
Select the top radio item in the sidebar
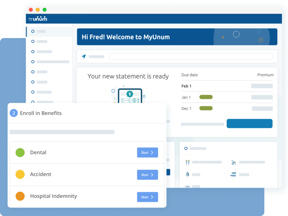33,31
